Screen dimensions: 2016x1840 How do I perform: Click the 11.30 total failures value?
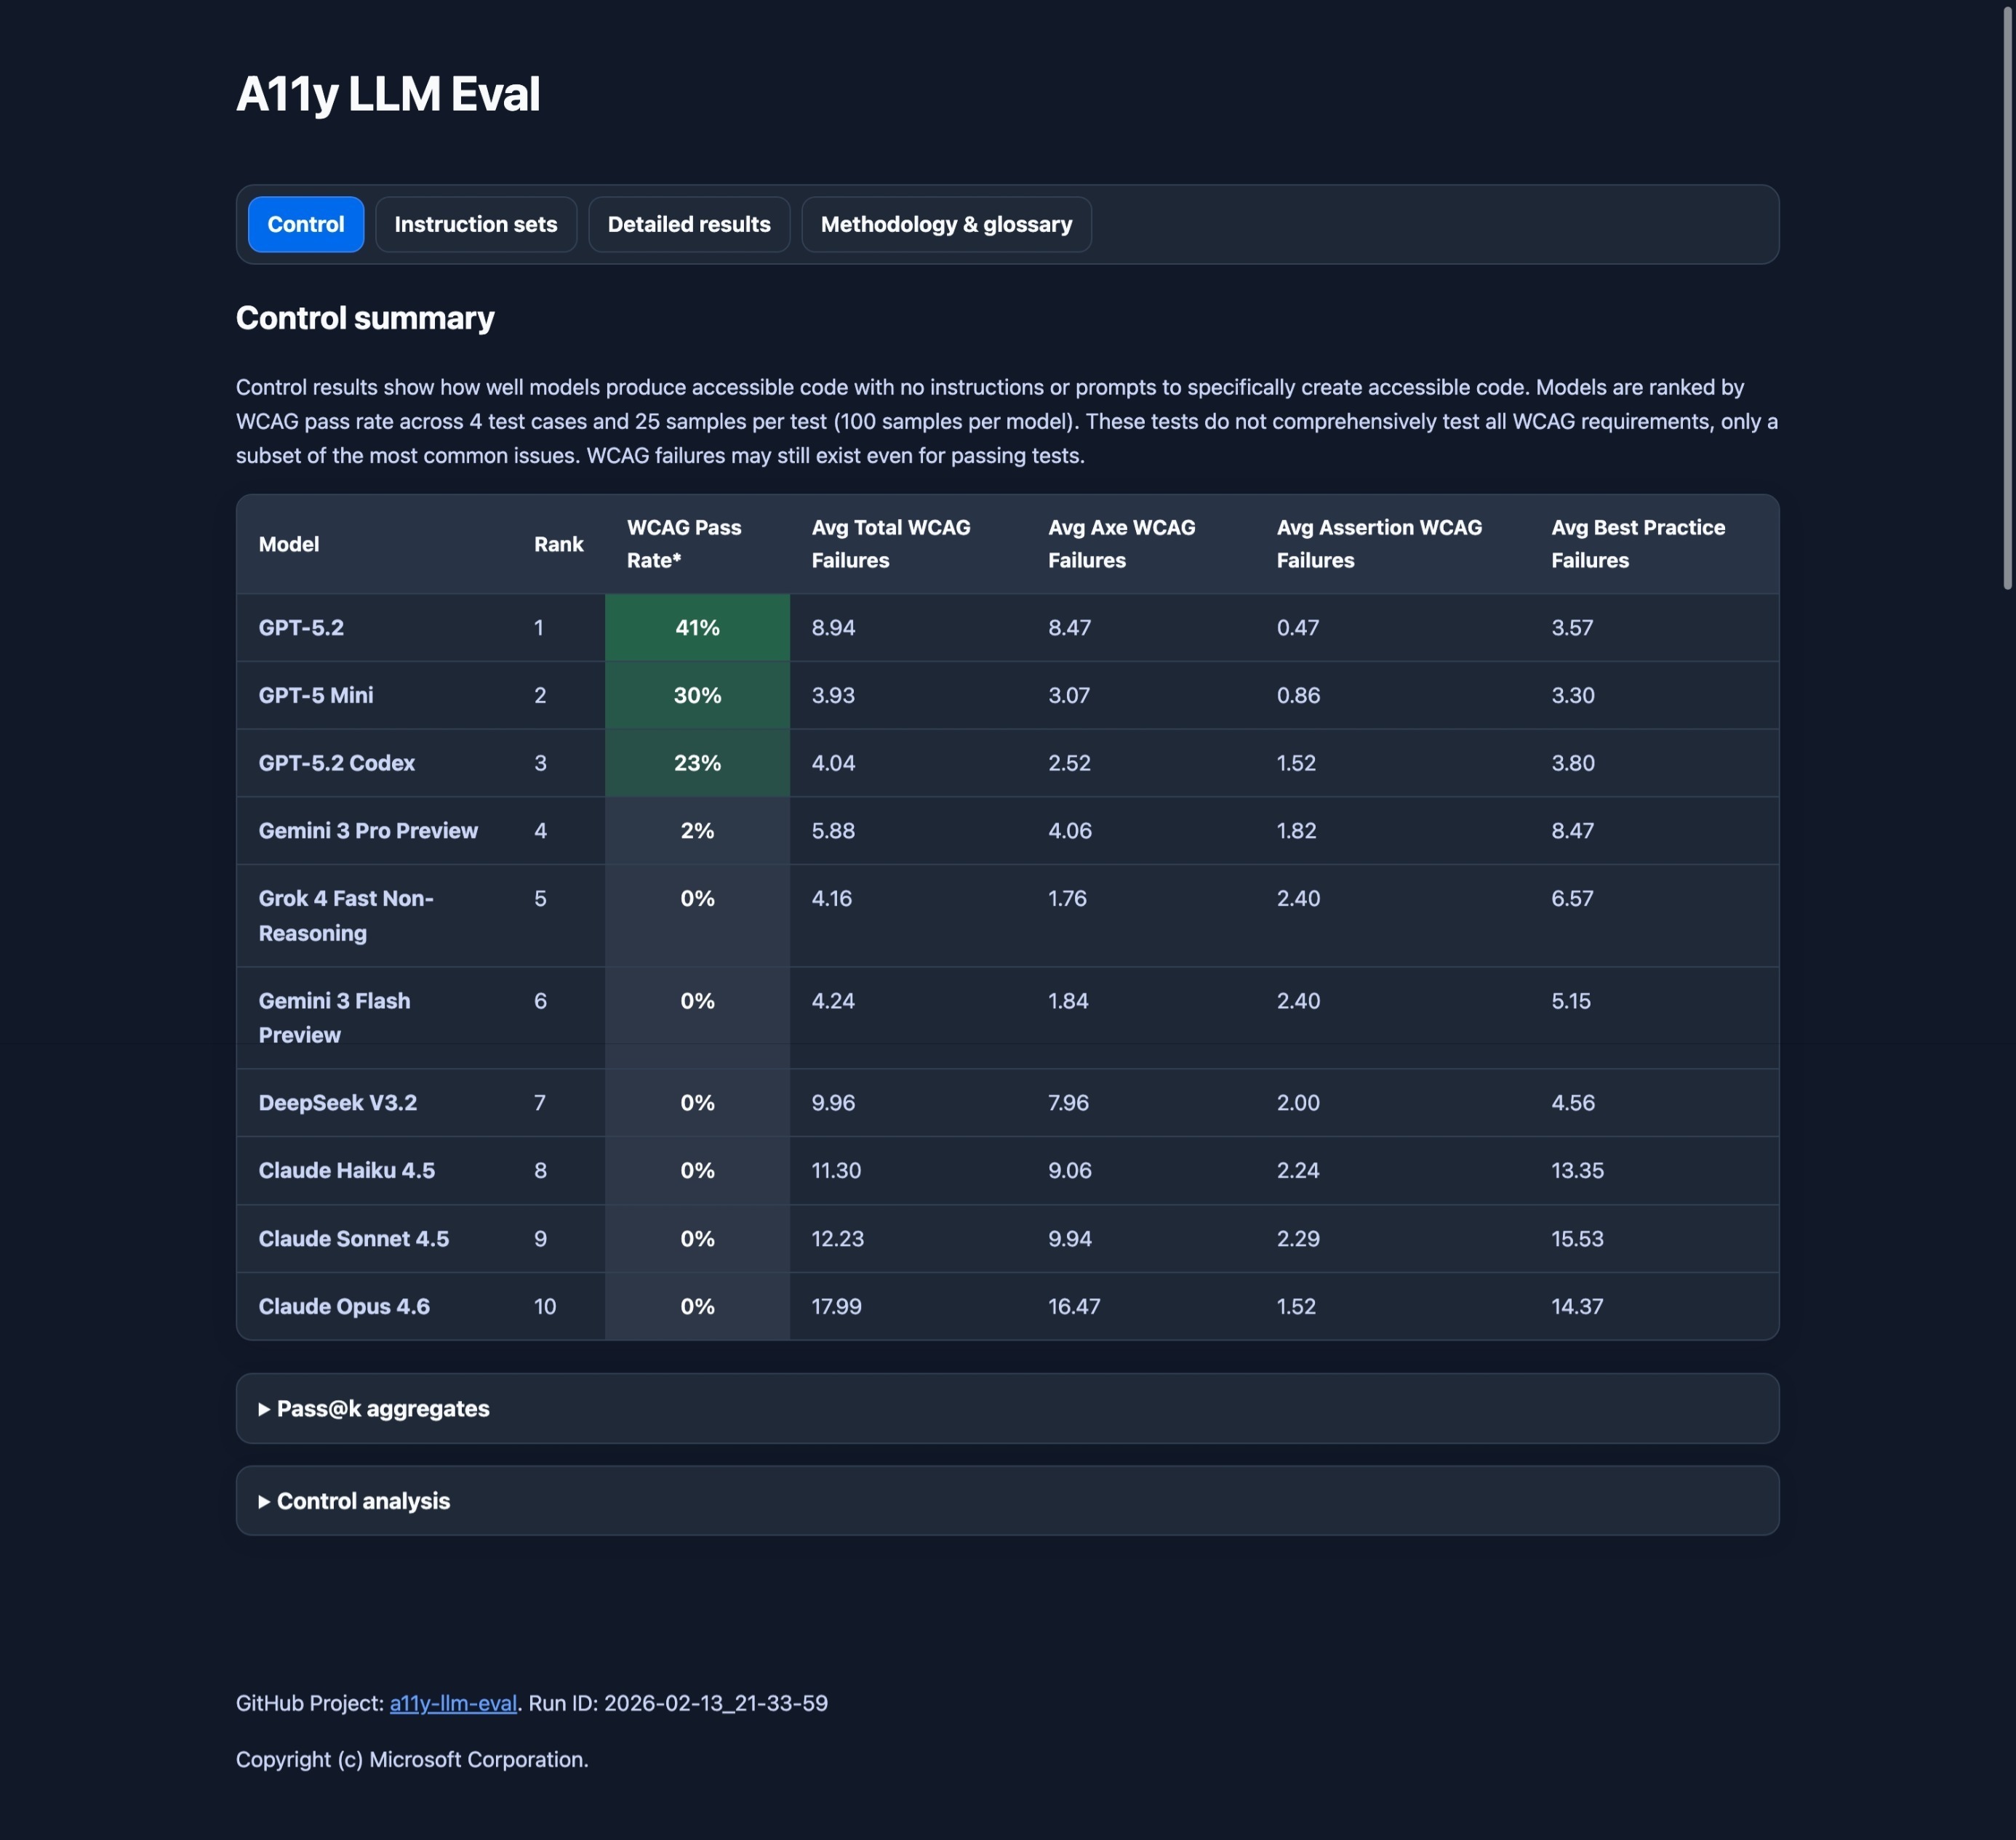point(836,1170)
